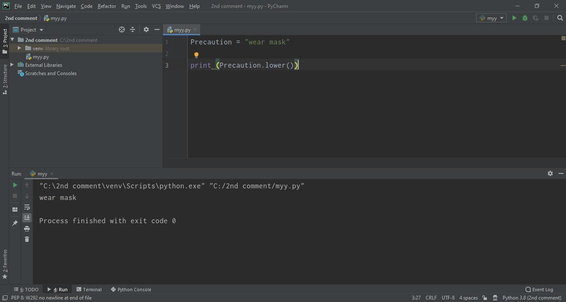This screenshot has height=302, width=566.
Task: Print run output with the printer icon
Action: pos(27,229)
